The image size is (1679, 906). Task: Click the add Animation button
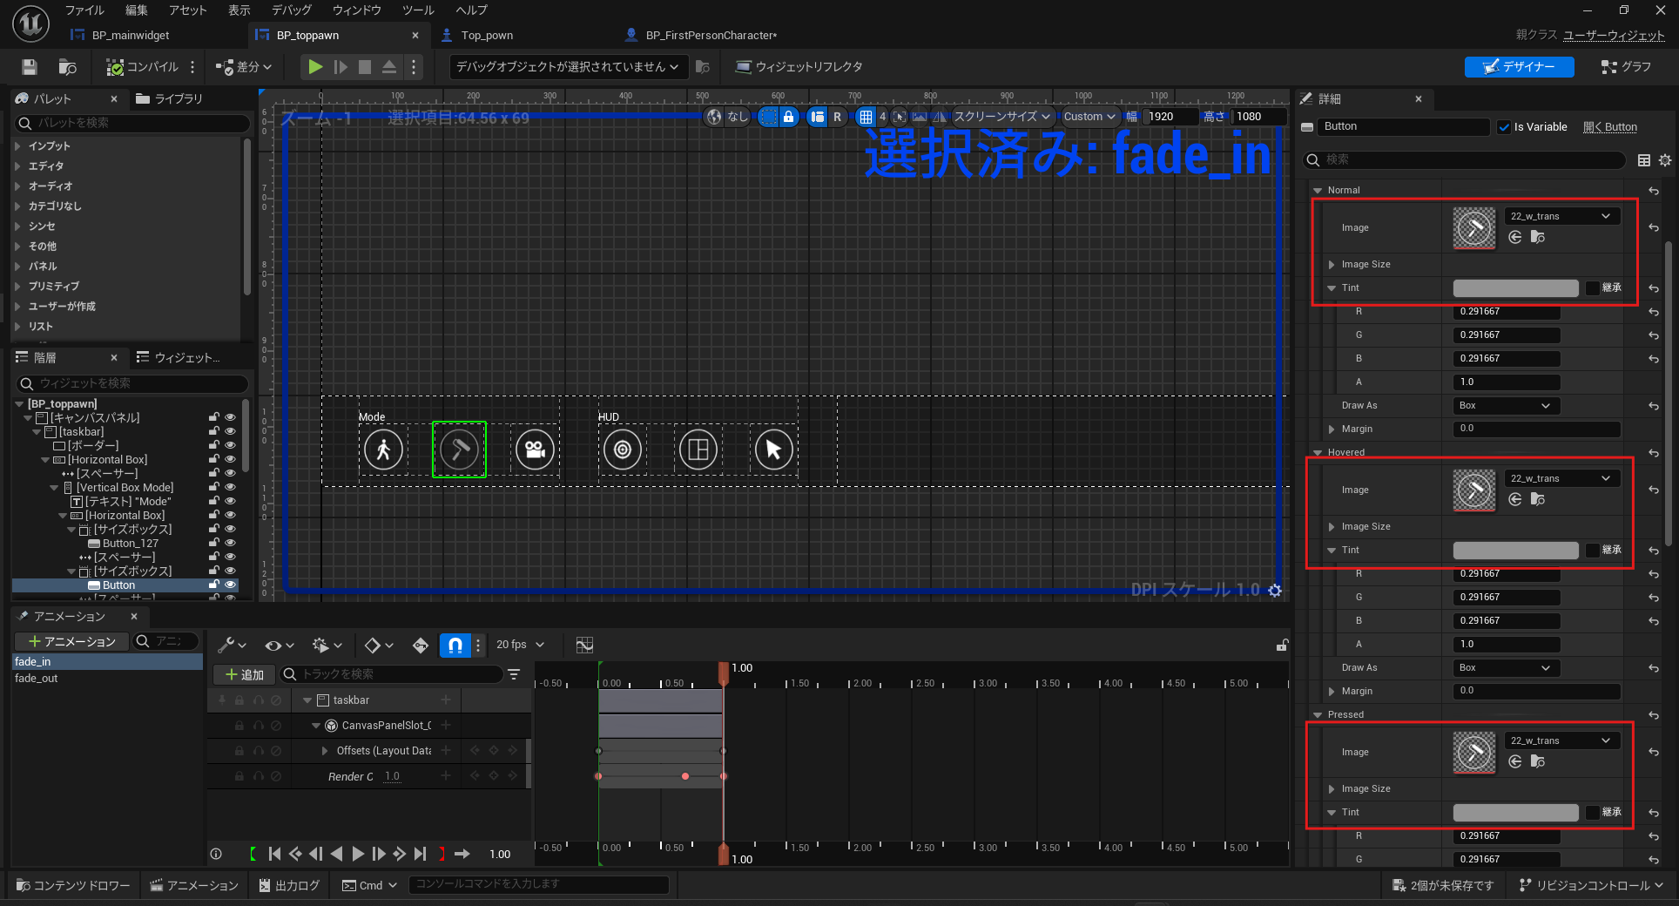[x=71, y=642]
